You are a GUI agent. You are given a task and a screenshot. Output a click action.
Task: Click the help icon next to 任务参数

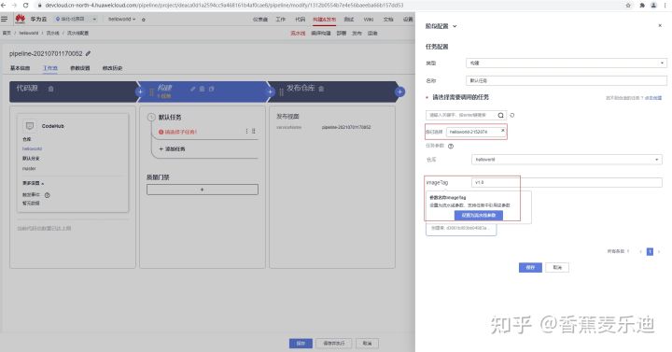[x=451, y=147]
